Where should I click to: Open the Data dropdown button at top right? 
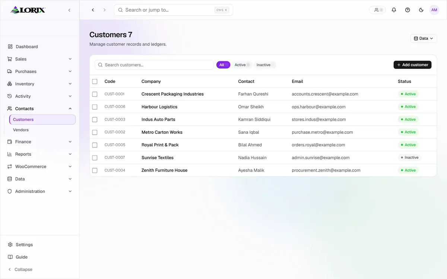coord(424,38)
